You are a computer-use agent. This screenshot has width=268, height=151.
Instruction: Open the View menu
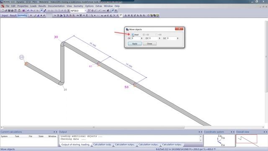pyautogui.click(x=69, y=6)
